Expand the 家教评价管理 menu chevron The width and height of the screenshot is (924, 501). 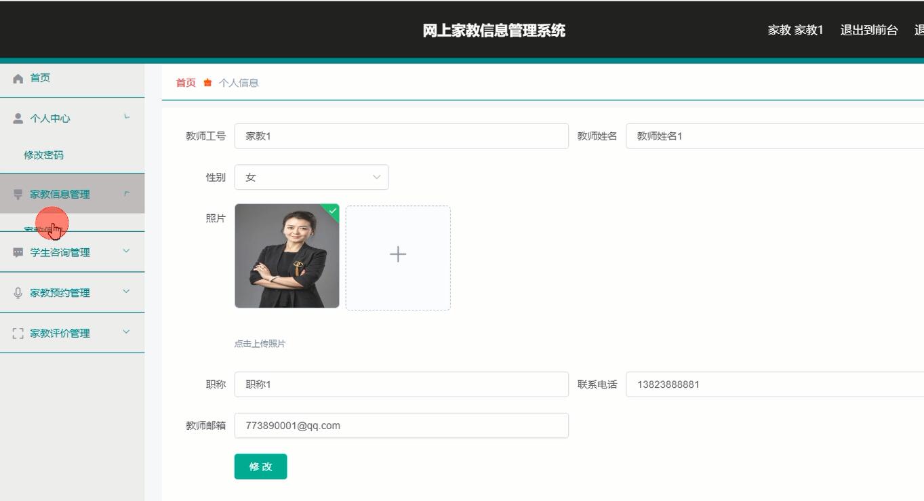point(126,332)
